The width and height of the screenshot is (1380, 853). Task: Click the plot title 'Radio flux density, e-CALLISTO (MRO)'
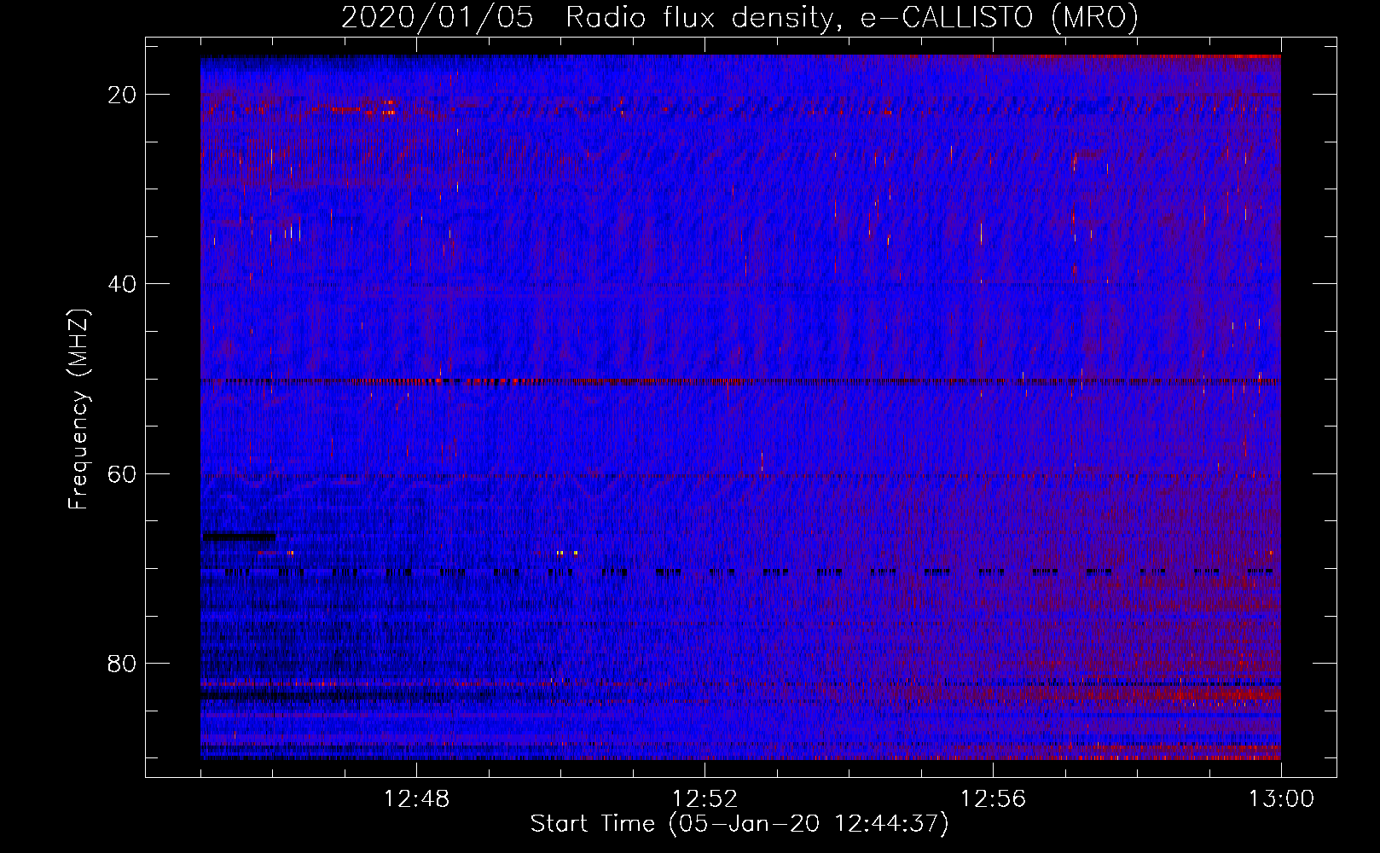(852, 17)
